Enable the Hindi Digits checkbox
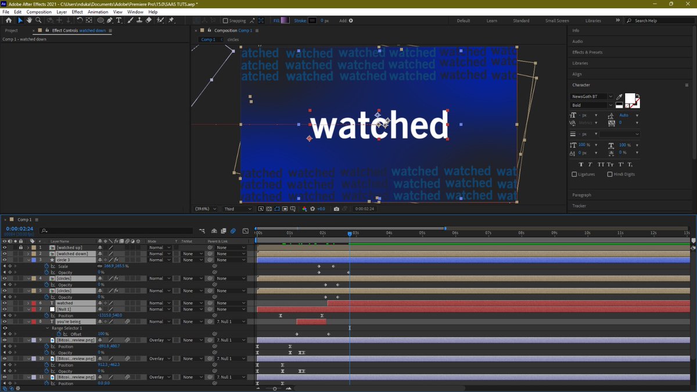Screen dimensions: 697x392 (x=609, y=174)
